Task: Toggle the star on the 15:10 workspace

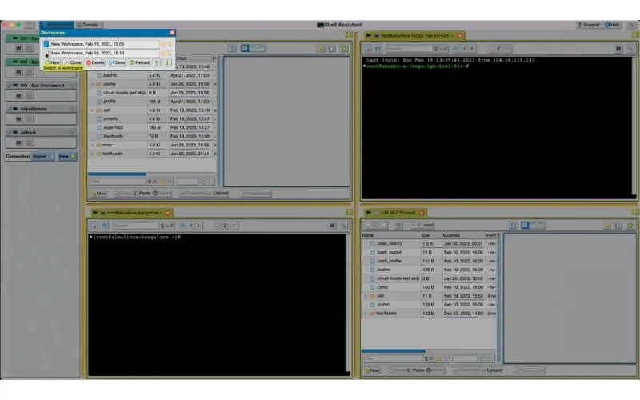Action: pos(163,53)
